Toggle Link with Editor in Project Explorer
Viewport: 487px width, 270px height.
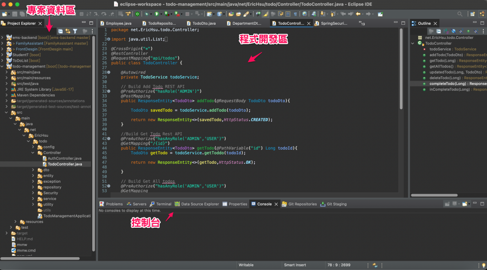68,31
